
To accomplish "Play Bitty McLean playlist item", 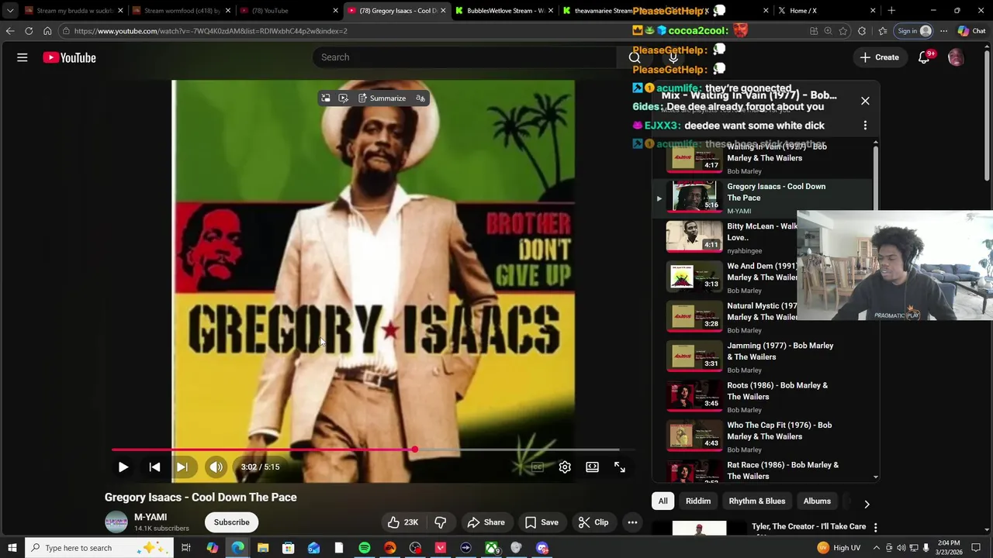I will coord(732,237).
